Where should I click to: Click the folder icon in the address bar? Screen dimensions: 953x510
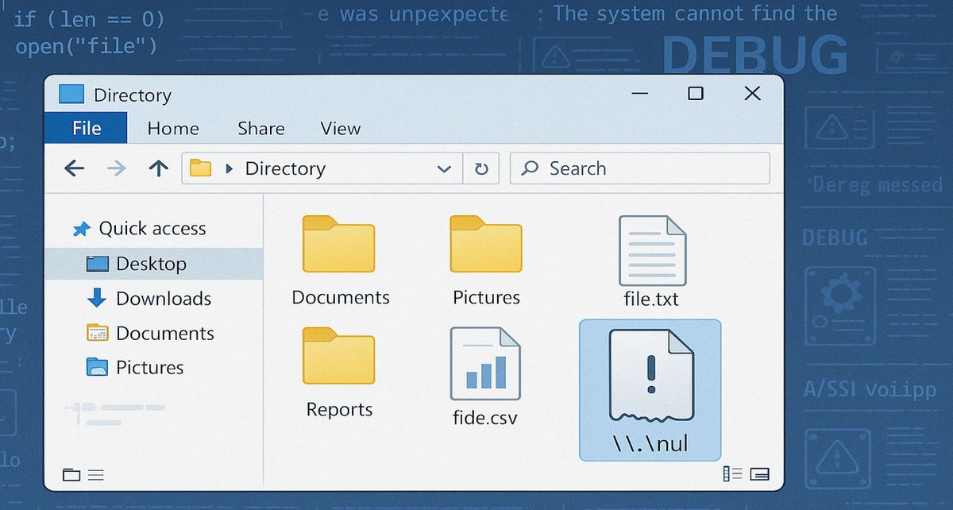[200, 168]
